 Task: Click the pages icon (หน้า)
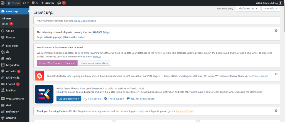pos(3,58)
